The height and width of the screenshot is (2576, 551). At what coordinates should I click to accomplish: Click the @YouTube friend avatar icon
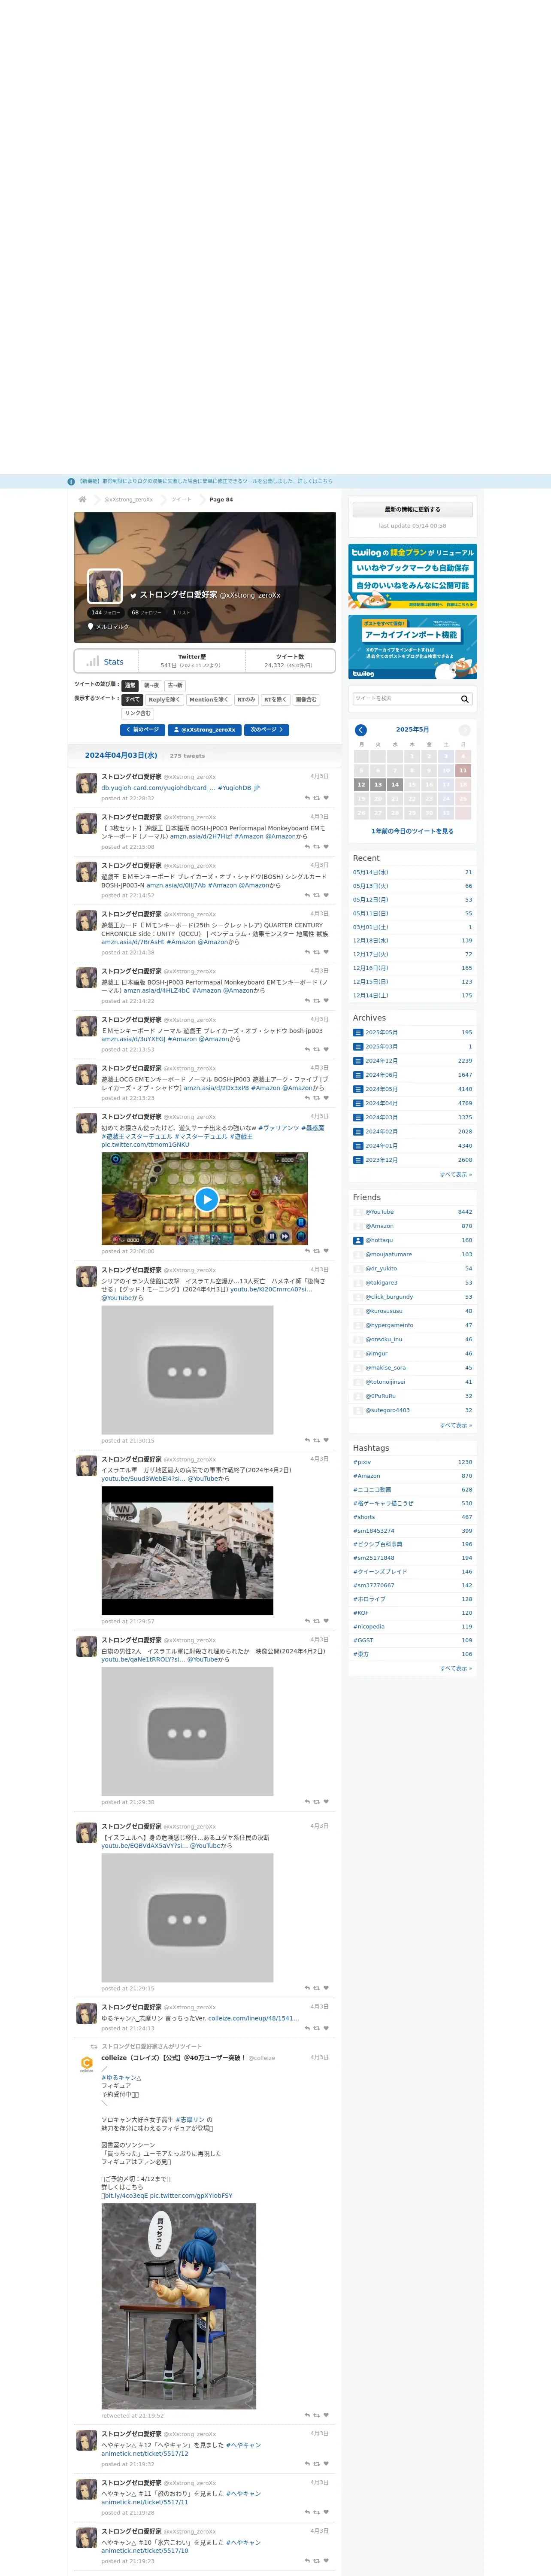click(358, 1212)
